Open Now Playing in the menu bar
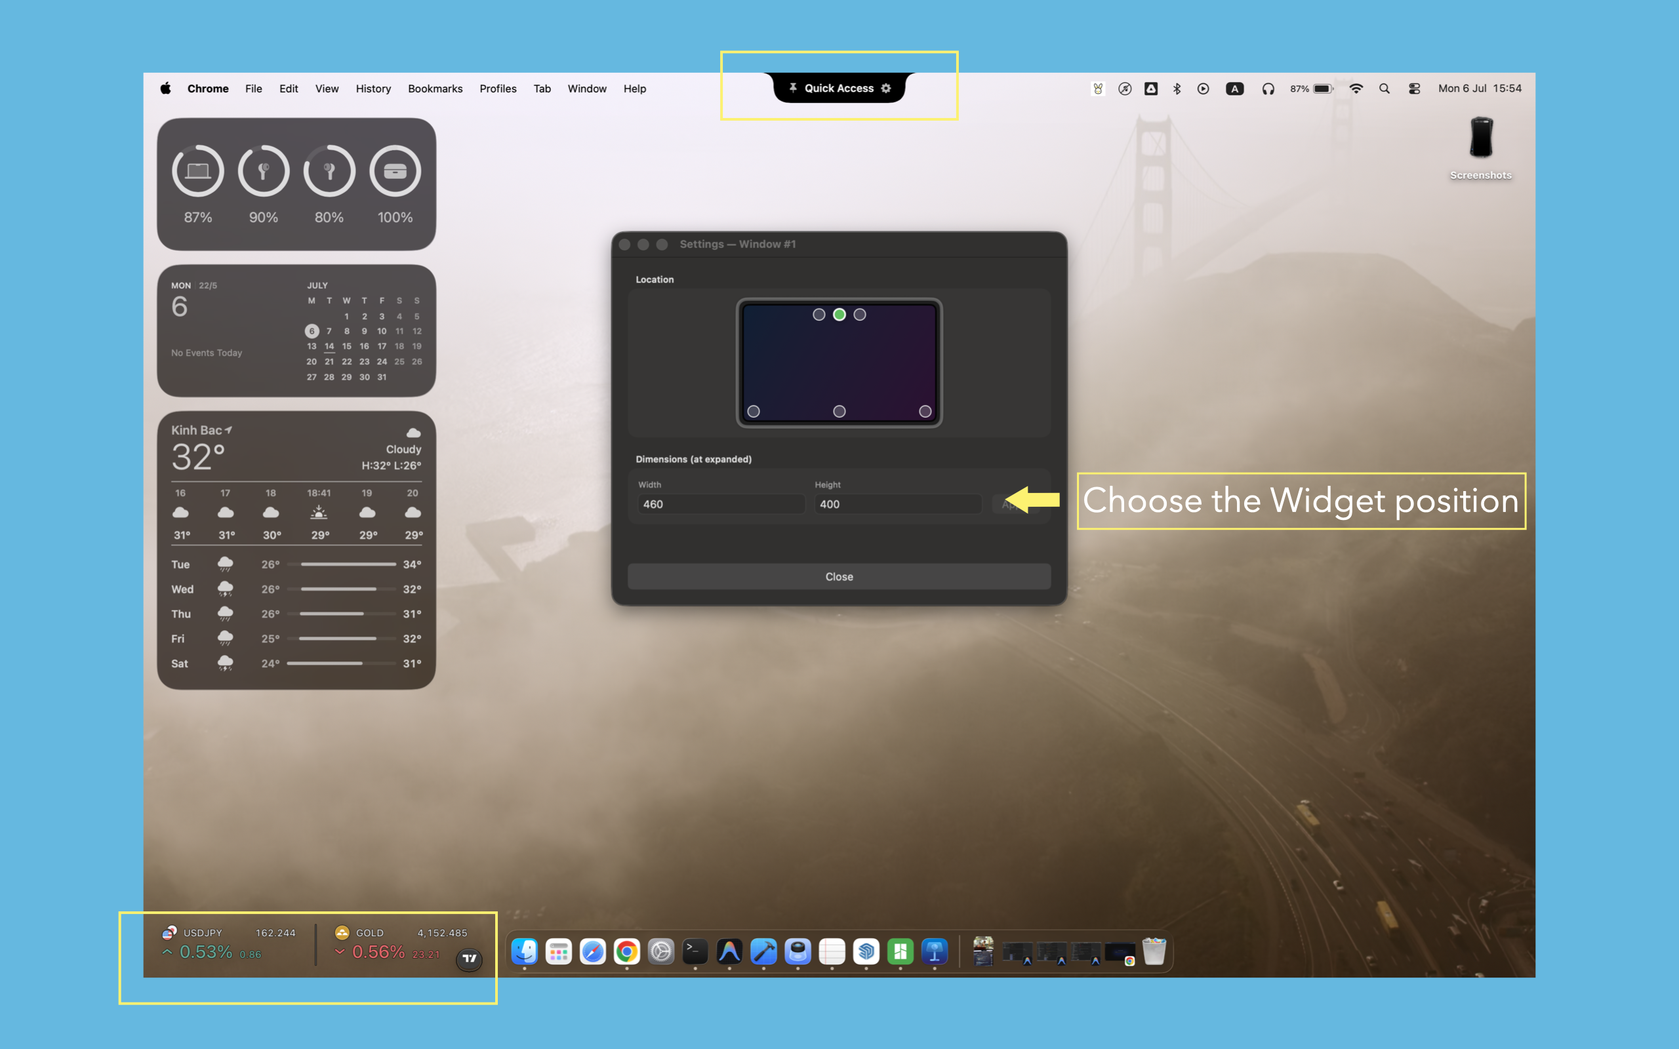Image resolution: width=1679 pixels, height=1049 pixels. coord(1203,89)
